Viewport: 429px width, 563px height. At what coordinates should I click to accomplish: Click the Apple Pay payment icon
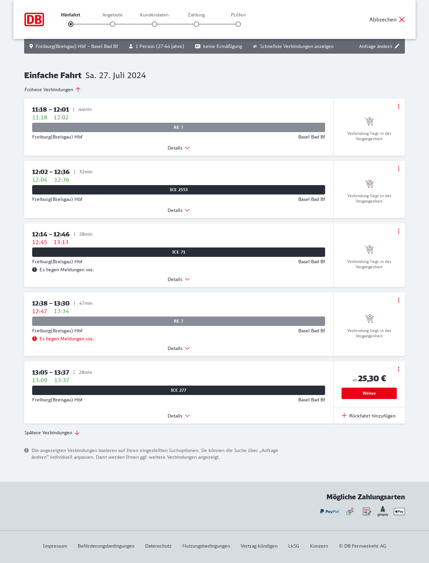click(399, 511)
